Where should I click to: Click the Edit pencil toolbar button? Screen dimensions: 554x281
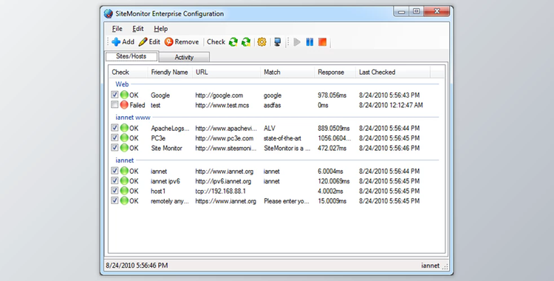[x=149, y=41]
